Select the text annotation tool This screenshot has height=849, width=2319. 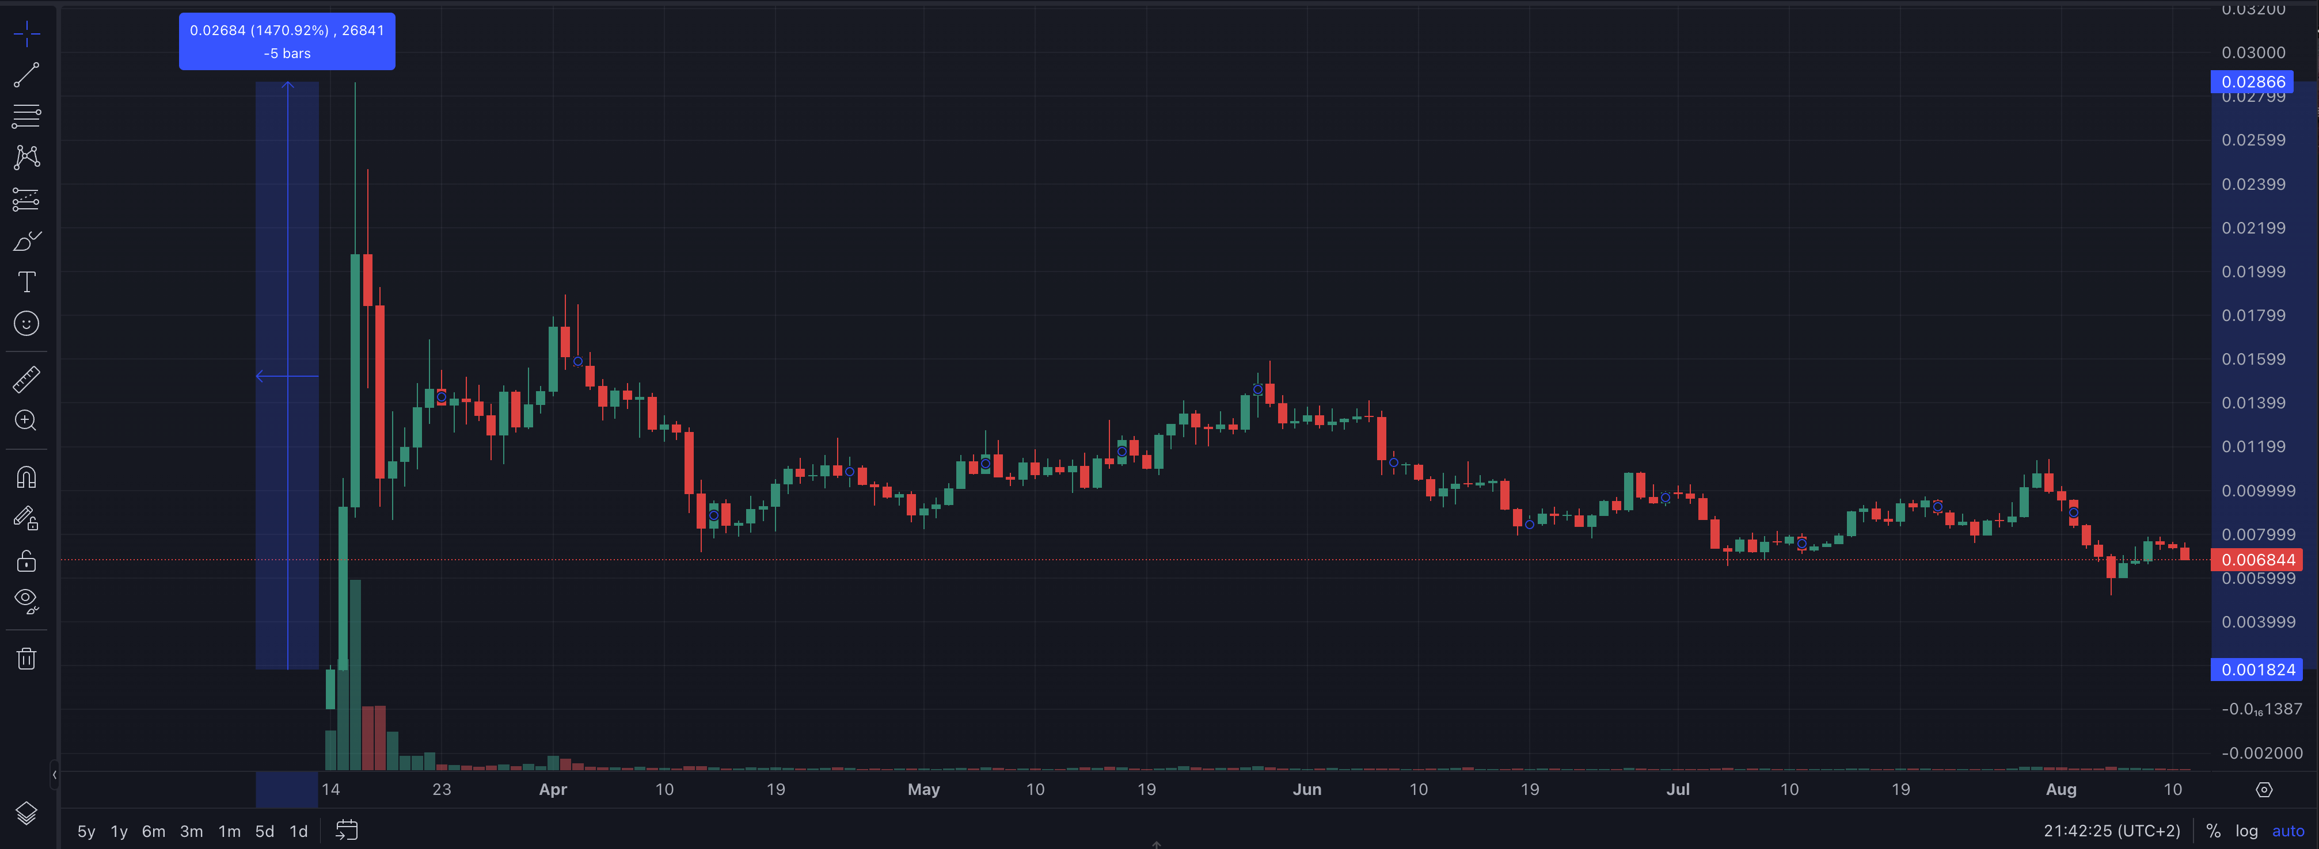[27, 282]
